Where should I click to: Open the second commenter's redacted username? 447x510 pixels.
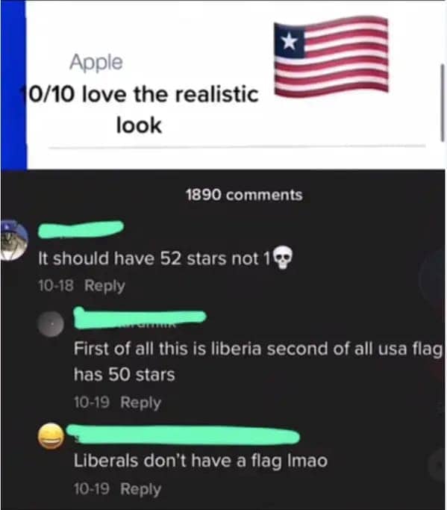[x=140, y=317]
